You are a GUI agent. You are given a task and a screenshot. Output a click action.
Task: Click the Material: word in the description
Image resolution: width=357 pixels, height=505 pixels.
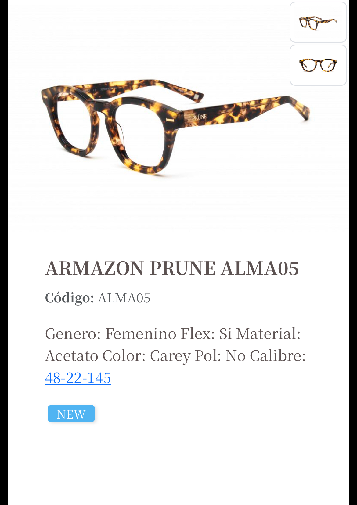[x=269, y=334]
